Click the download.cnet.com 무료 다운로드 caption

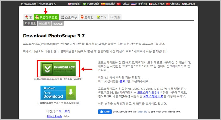click(x=58, y=79)
